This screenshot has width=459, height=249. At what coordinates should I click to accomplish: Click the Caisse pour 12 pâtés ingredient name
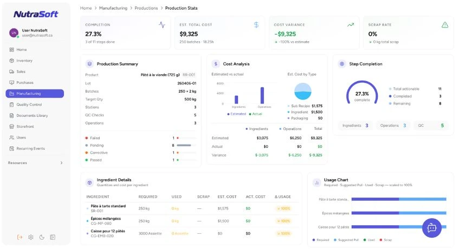(108, 231)
